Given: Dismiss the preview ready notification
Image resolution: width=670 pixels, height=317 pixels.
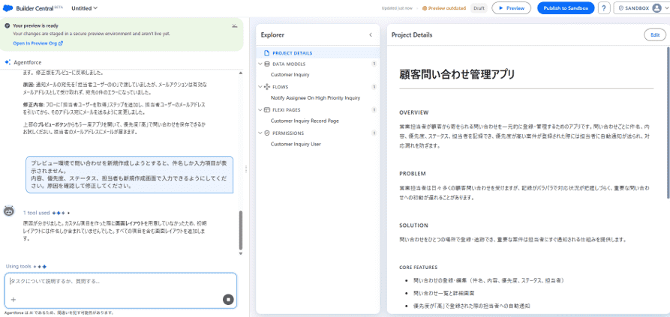Looking at the screenshot, I should coord(235,25).
